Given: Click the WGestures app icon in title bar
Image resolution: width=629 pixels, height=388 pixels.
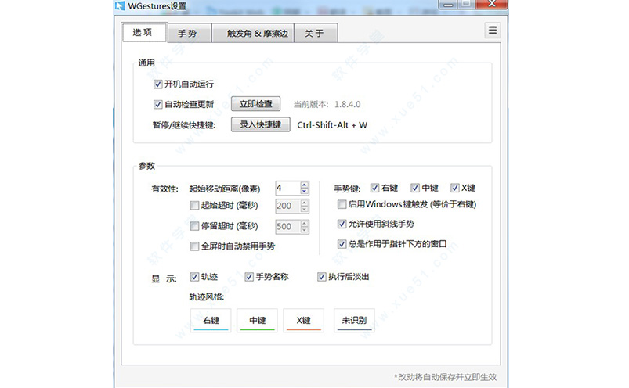Looking at the screenshot, I should (x=120, y=5).
